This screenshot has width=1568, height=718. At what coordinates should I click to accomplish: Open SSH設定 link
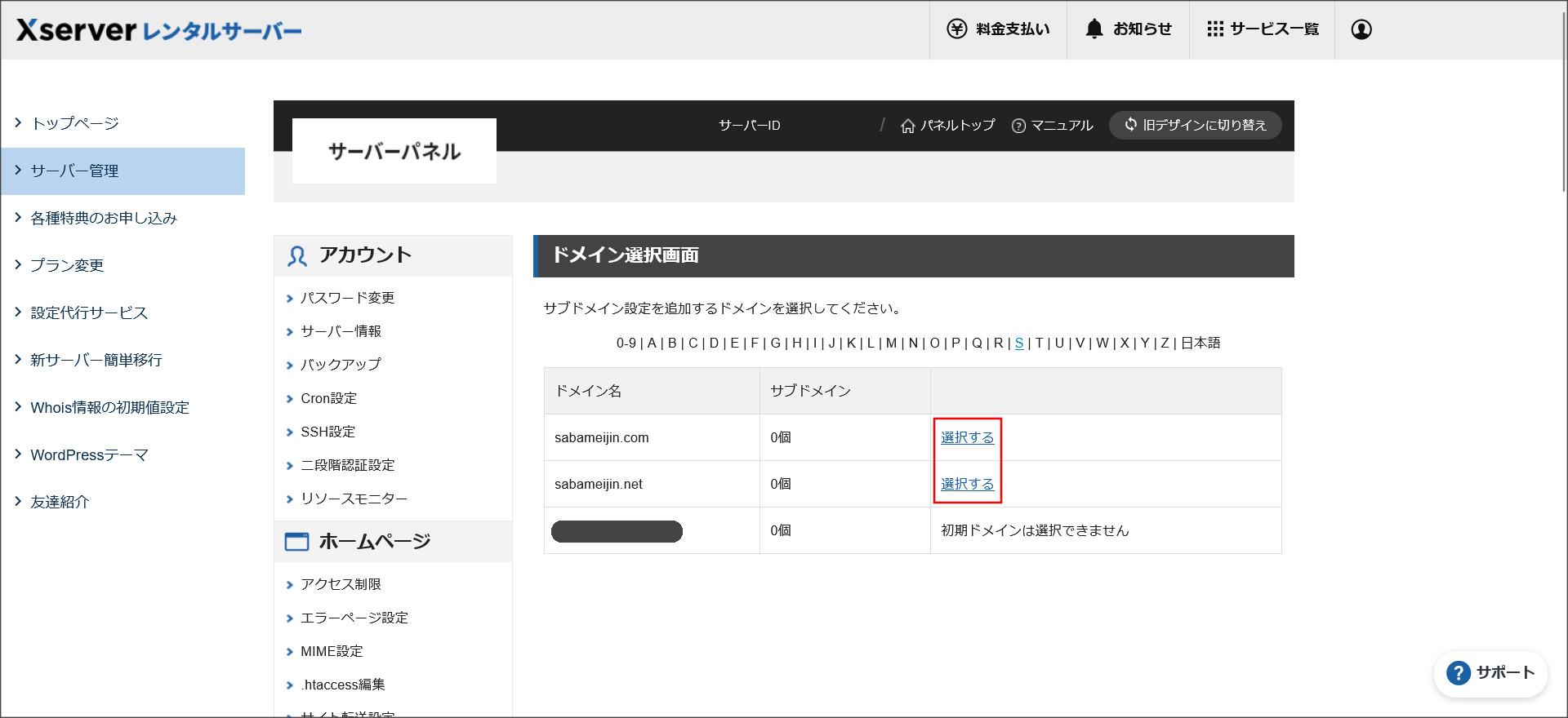[x=327, y=432]
